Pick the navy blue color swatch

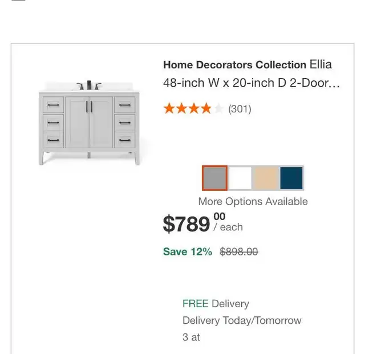pyautogui.click(x=291, y=178)
